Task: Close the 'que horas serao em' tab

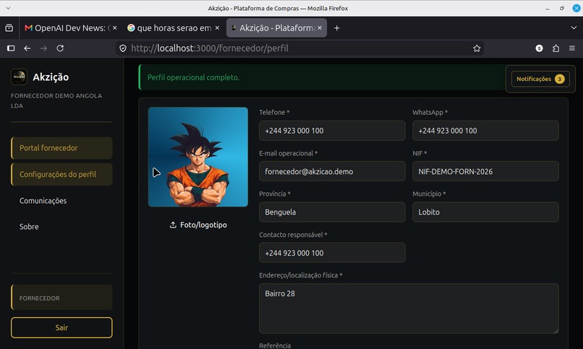Action: coord(217,28)
